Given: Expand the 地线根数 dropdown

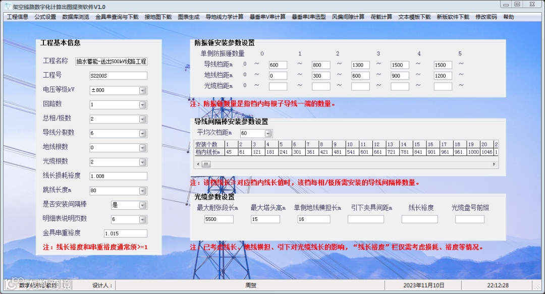Looking at the screenshot, I should 142,148.
